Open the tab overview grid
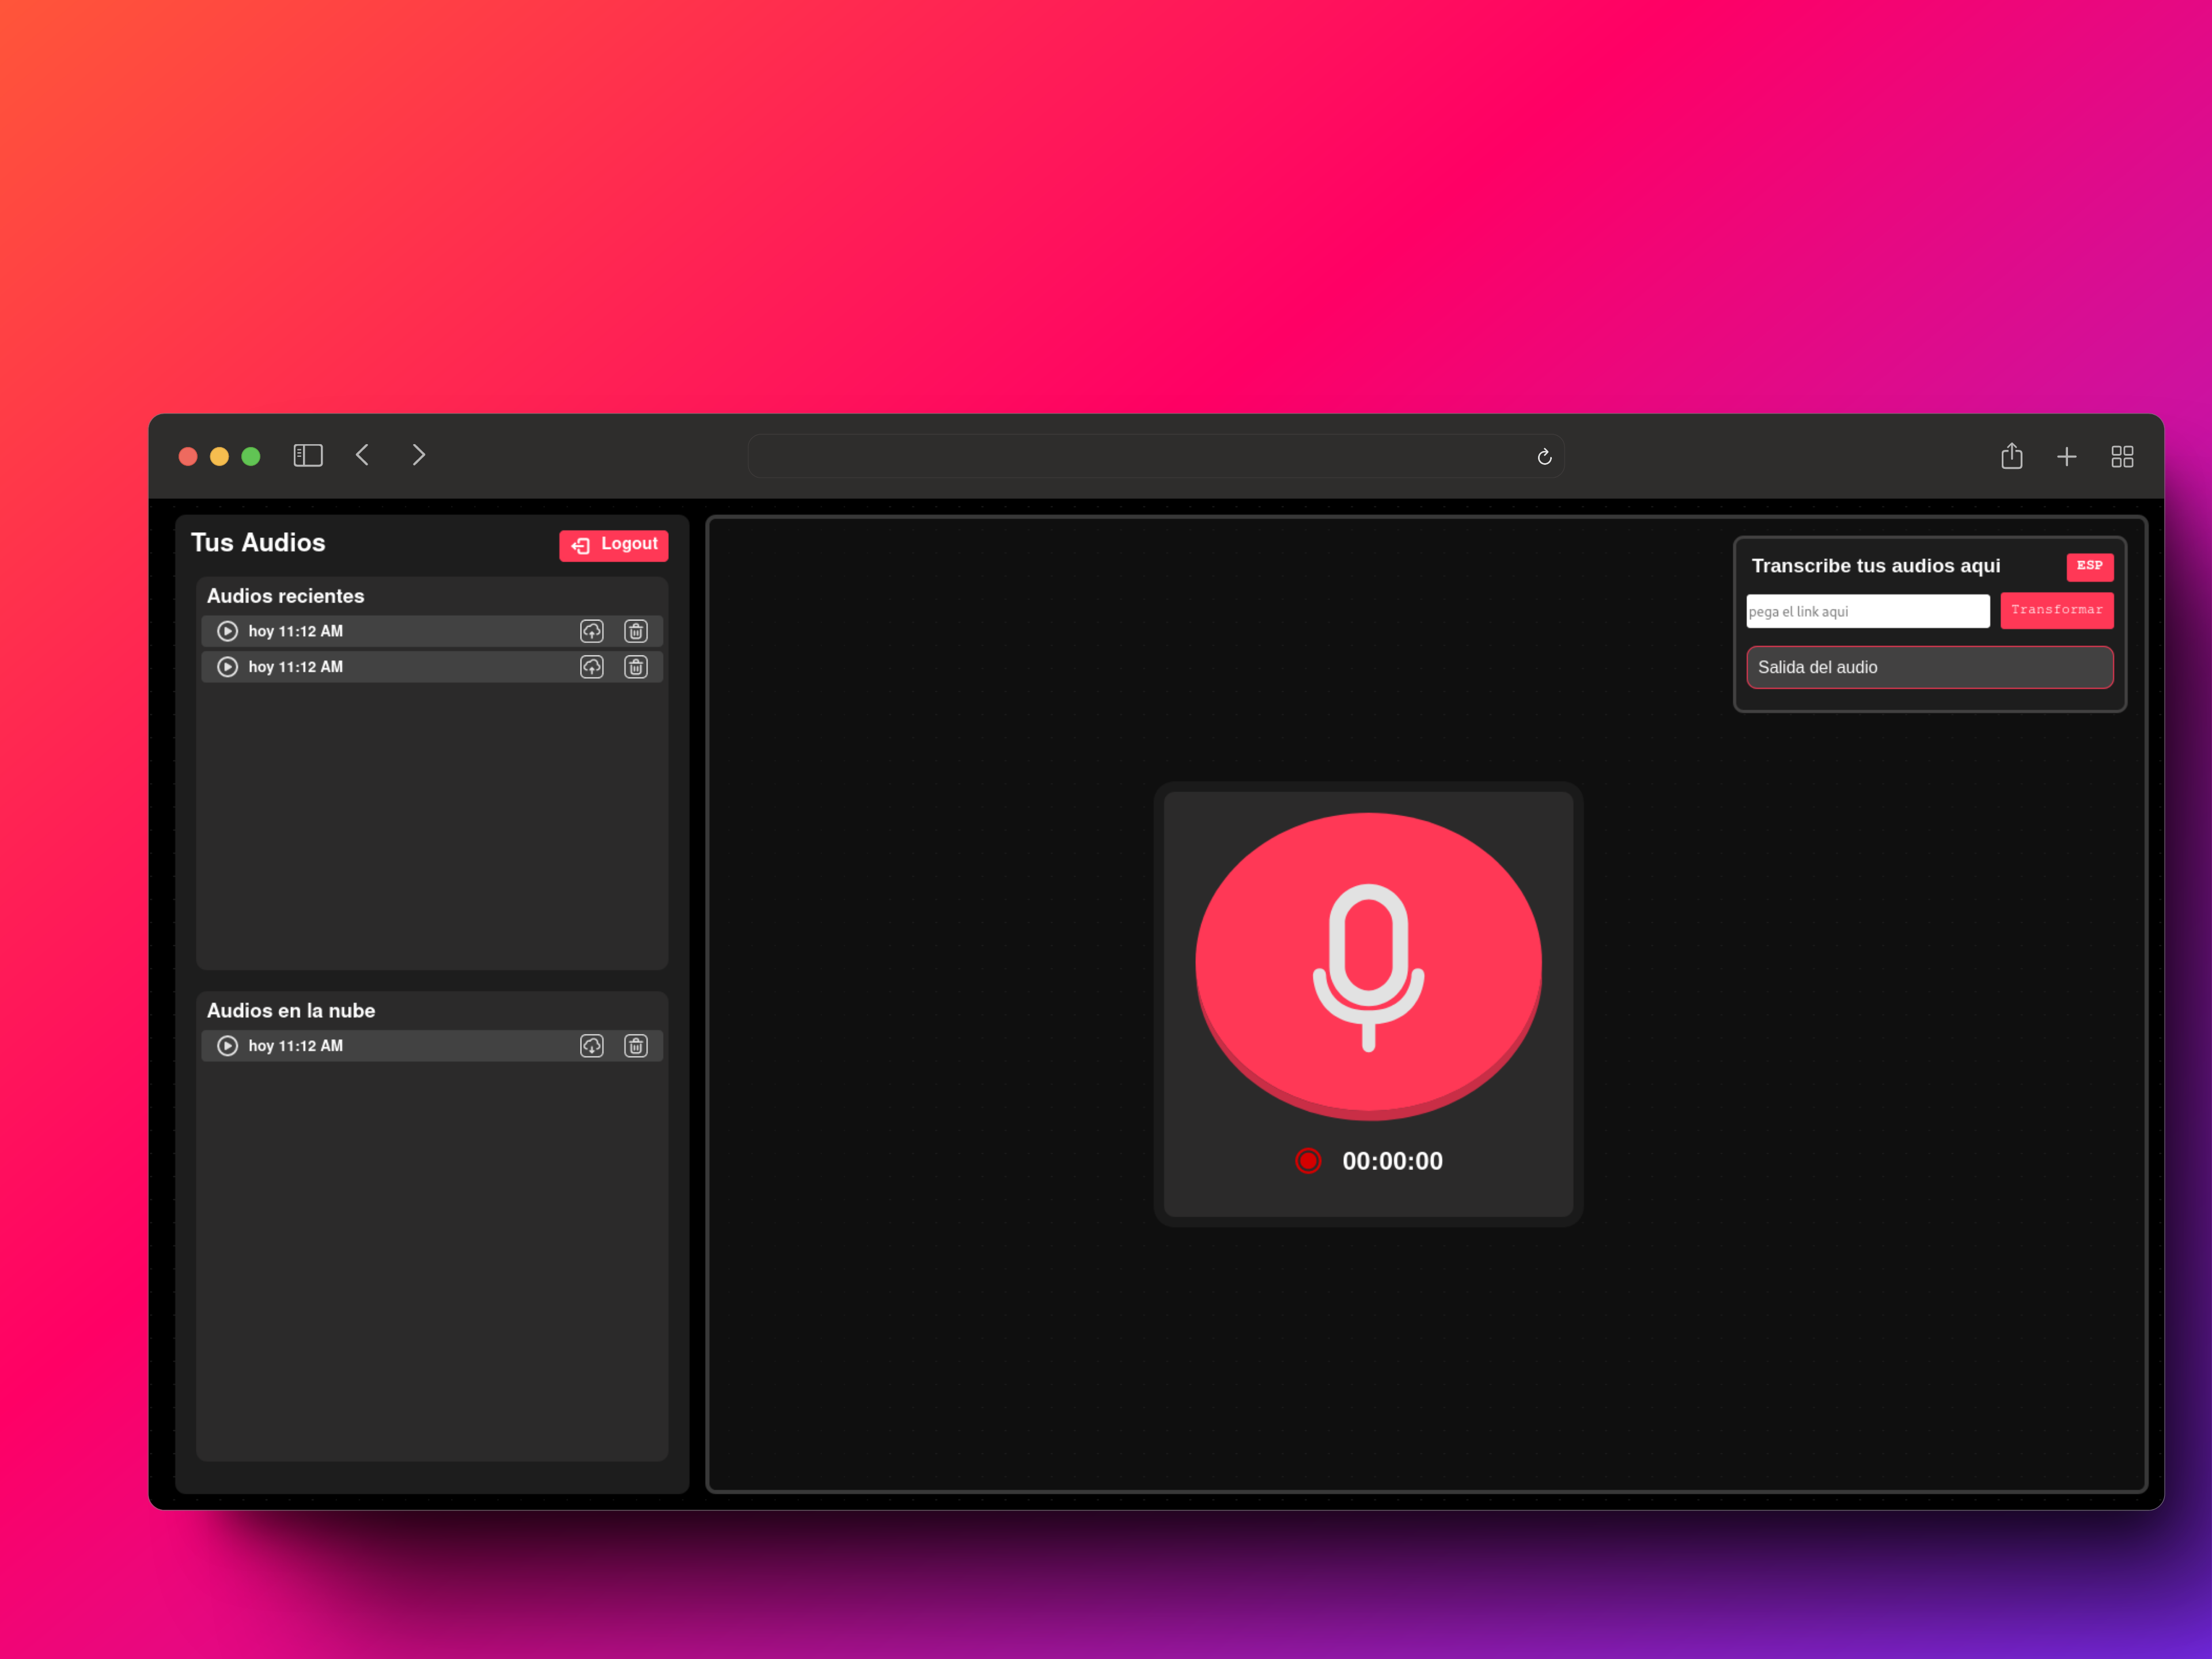 pos(2122,456)
